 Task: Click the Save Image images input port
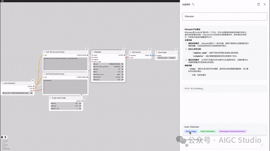coord(156,55)
